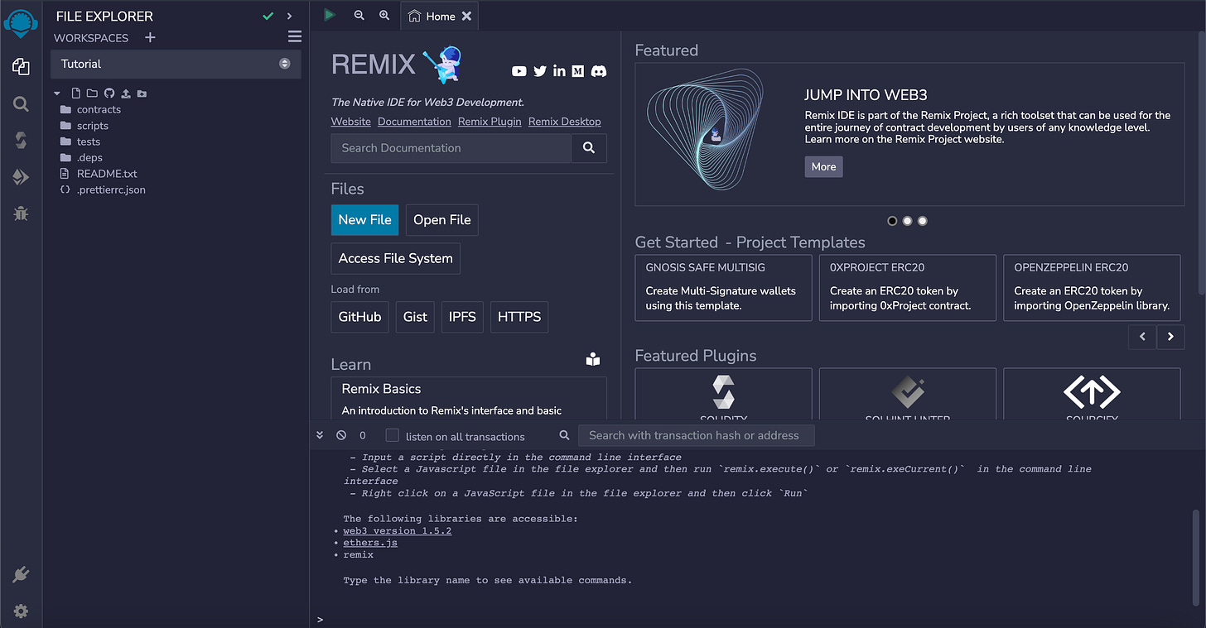Select the second featured carousel dot
The image size is (1206, 628).
click(x=908, y=221)
